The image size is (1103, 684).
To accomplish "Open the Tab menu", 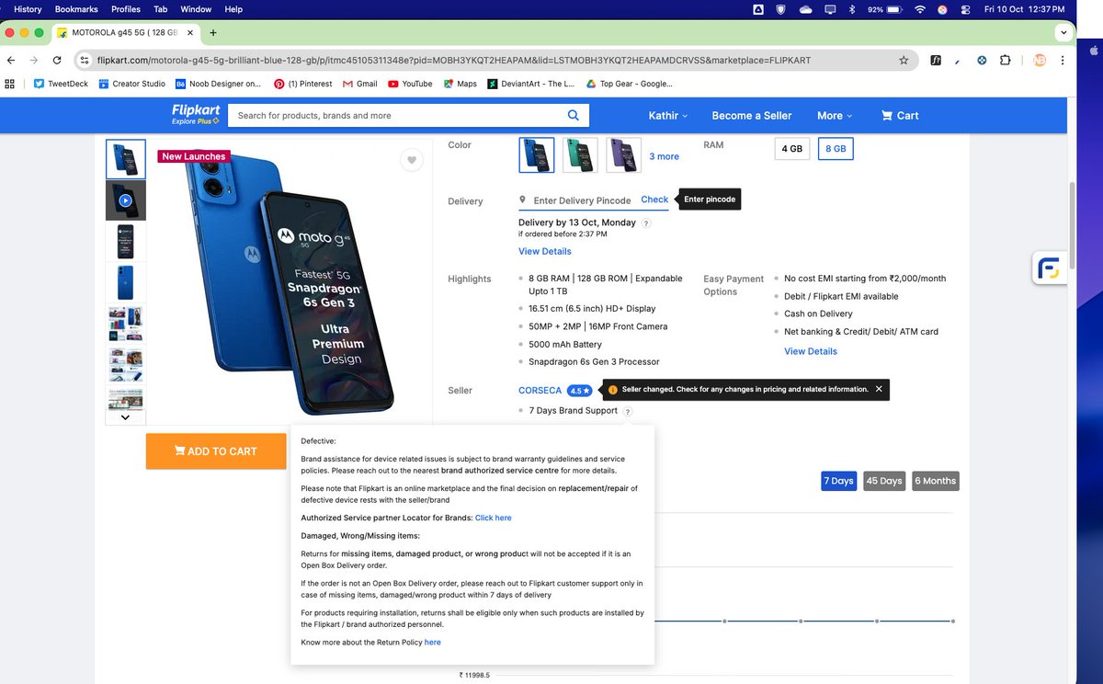I will (160, 9).
